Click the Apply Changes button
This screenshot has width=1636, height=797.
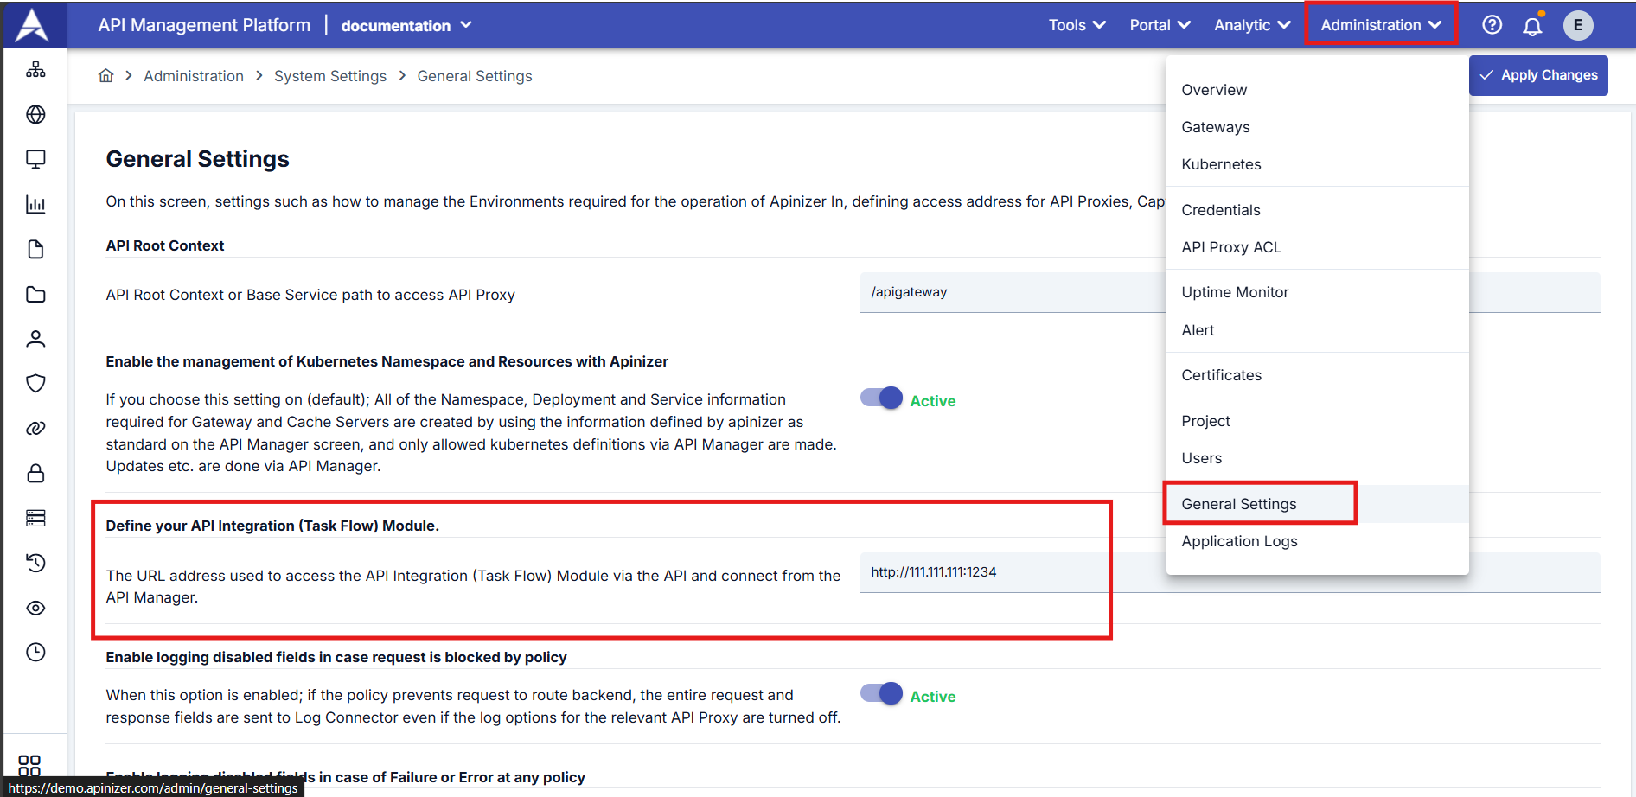[1538, 75]
